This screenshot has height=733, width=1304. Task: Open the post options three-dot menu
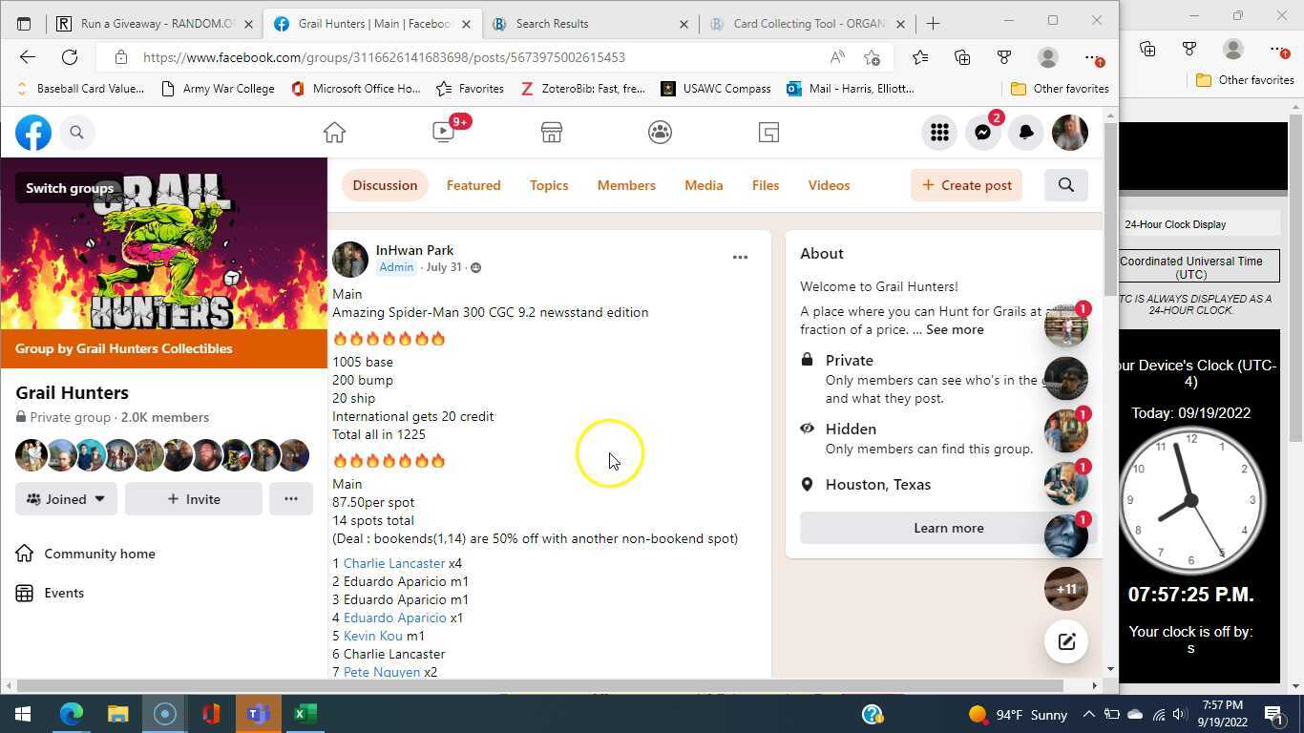(740, 257)
